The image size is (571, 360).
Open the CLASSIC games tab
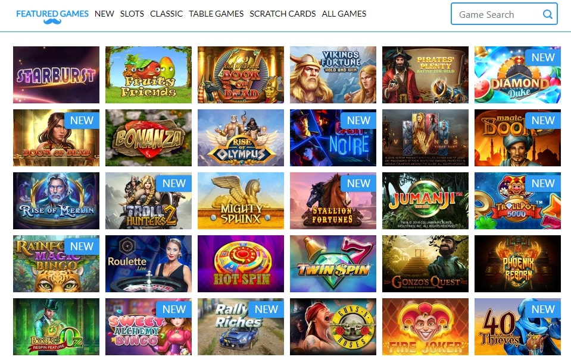point(166,14)
